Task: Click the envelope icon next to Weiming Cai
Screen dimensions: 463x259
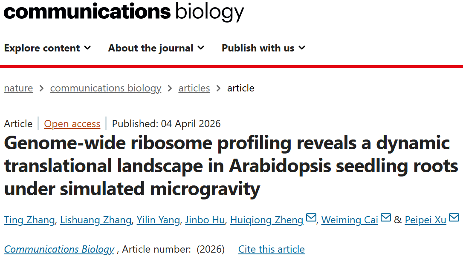Action: pyautogui.click(x=386, y=218)
